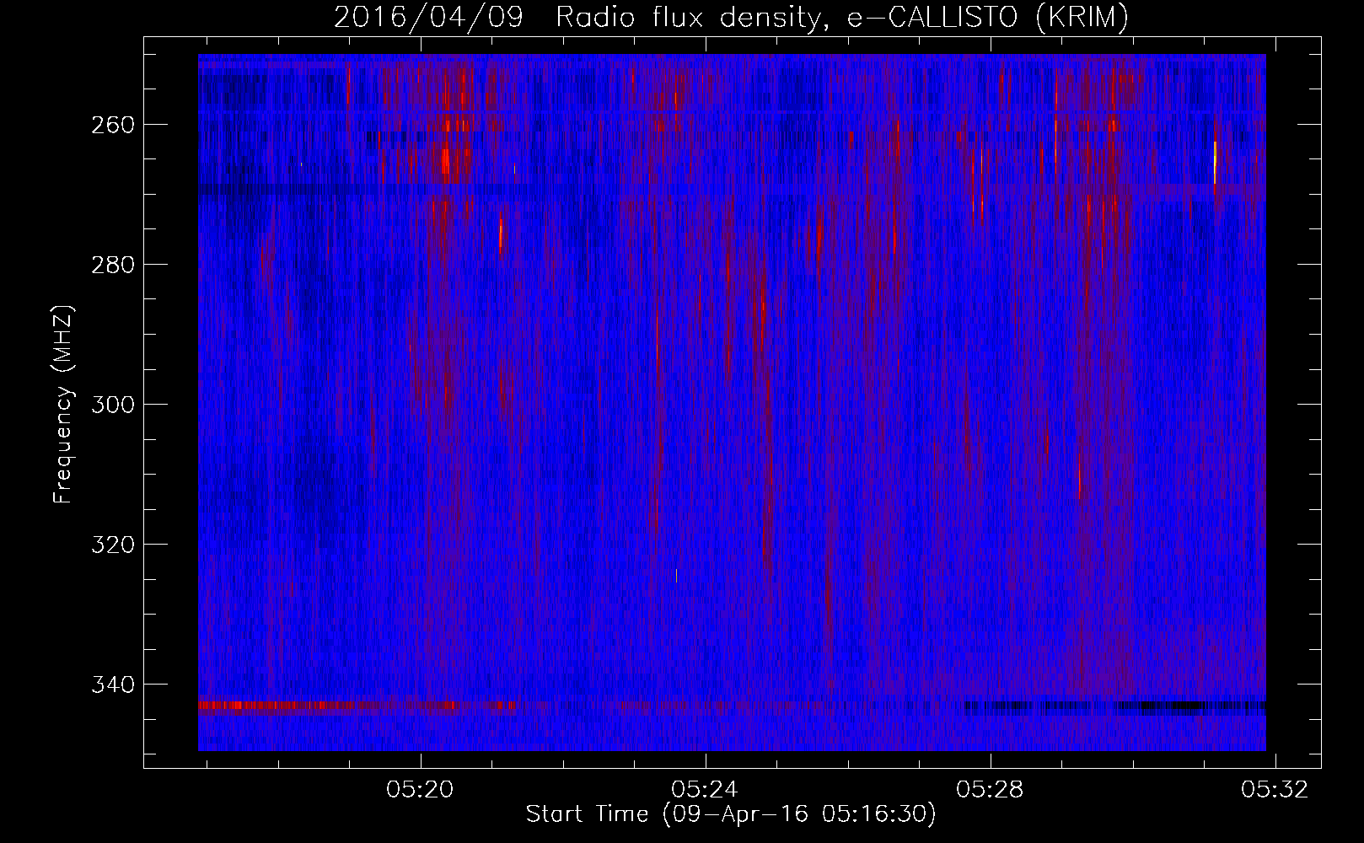The width and height of the screenshot is (1364, 843).
Task: Click the 05:32 time tick label
Action: click(x=1275, y=790)
